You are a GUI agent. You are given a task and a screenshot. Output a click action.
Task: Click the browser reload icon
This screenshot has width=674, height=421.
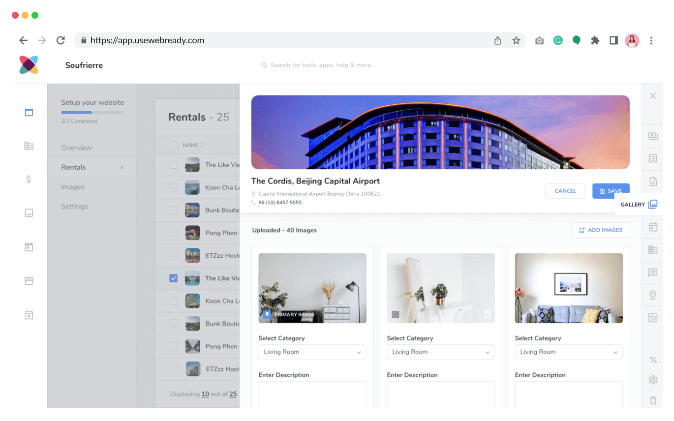click(61, 40)
